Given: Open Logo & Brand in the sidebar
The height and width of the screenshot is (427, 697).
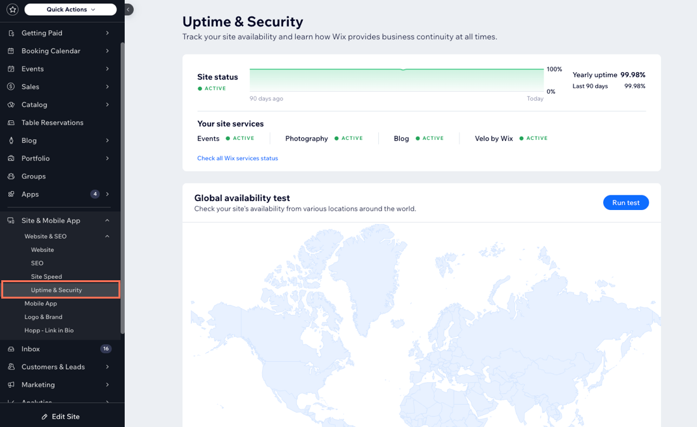Looking at the screenshot, I should point(43,317).
